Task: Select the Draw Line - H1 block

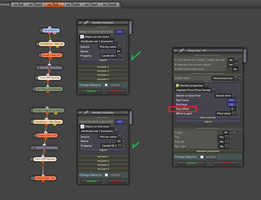Action: (45, 178)
